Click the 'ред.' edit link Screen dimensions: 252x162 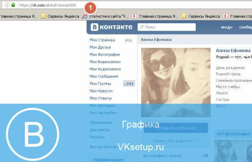[x=129, y=40]
